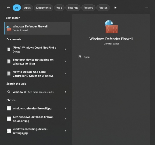Viewport: 155px width, 145px height.
Task: Click 'WIndow D - See more search results'
Action: [37, 92]
